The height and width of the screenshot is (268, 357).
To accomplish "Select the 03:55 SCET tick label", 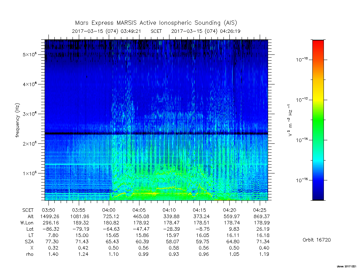I will click(x=79, y=210).
